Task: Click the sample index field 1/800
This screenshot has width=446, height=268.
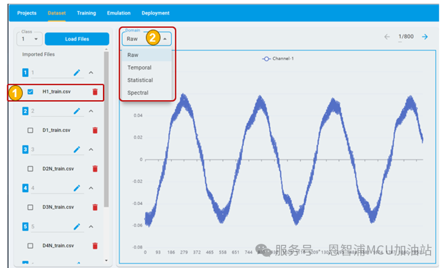Action: (x=406, y=37)
